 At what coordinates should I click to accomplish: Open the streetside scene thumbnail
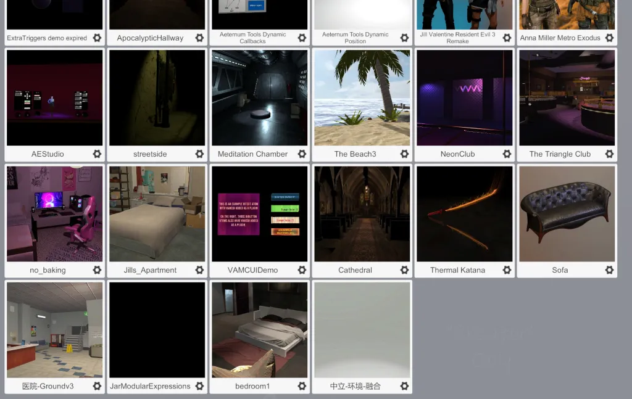[x=157, y=98]
